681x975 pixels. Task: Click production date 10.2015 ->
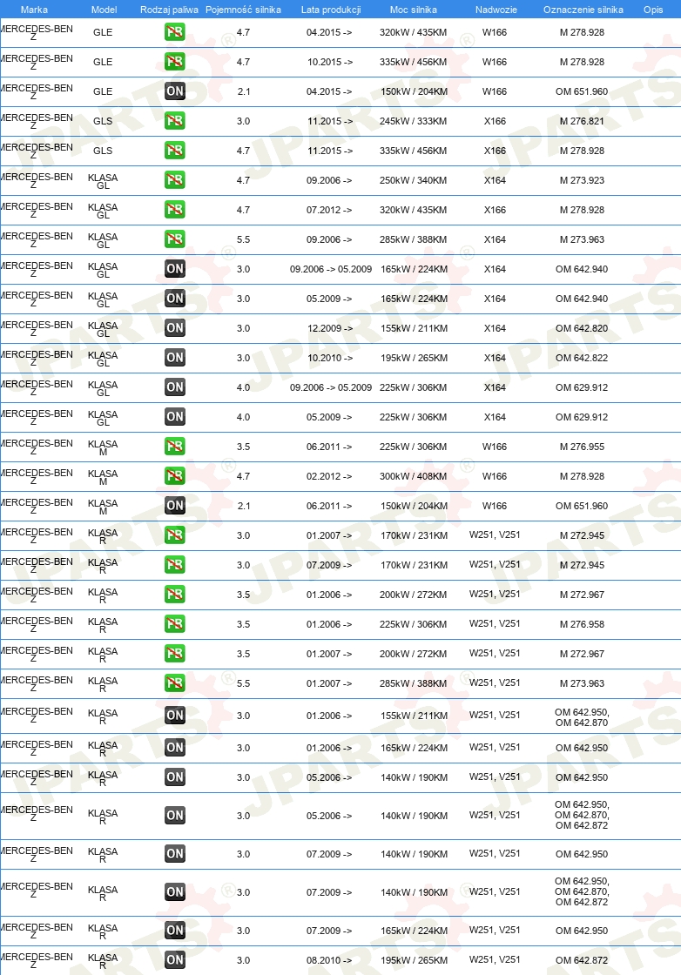330,62
